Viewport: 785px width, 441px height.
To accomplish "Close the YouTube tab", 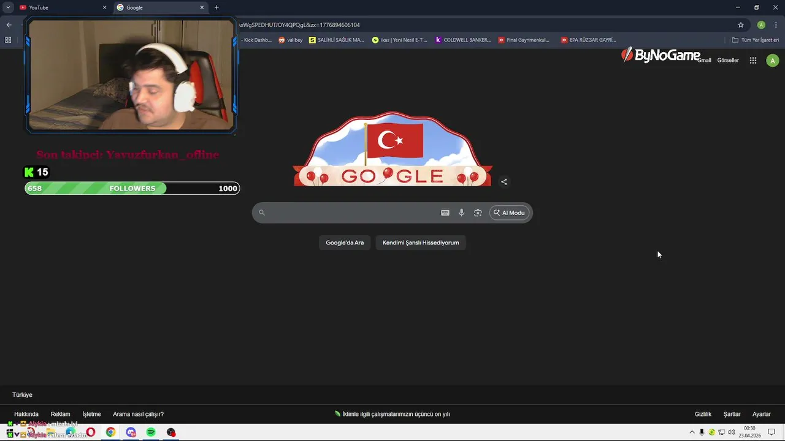I will pos(104,7).
